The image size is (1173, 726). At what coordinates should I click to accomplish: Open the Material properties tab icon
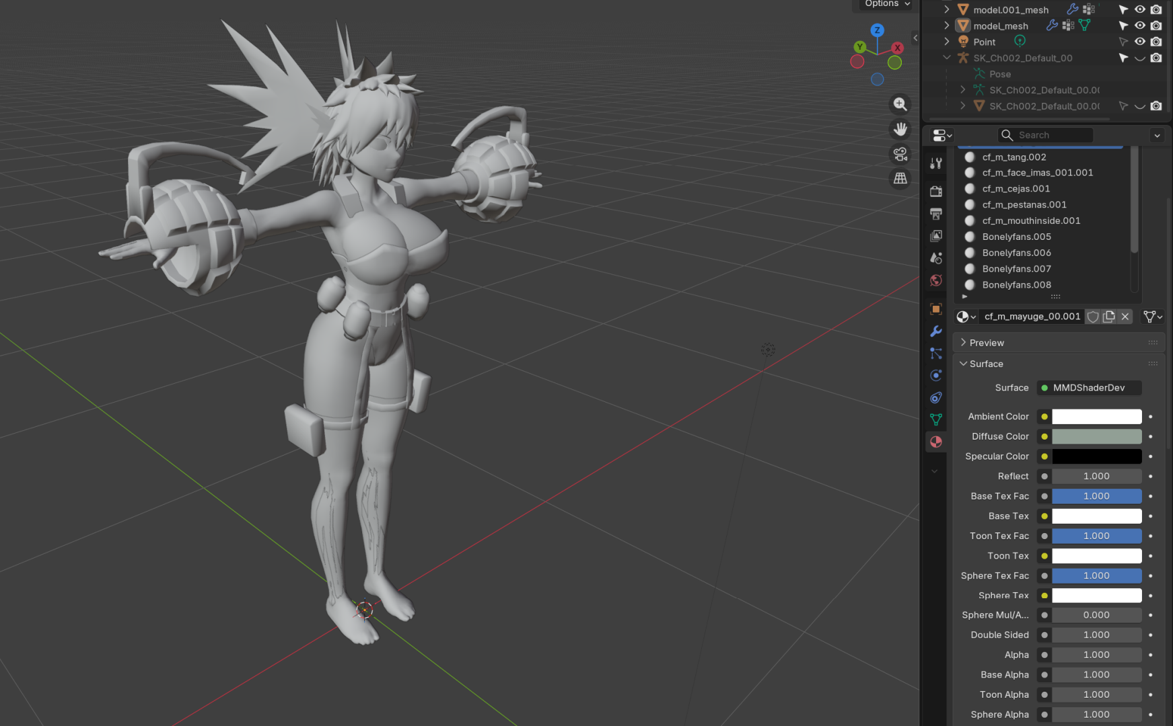click(936, 442)
